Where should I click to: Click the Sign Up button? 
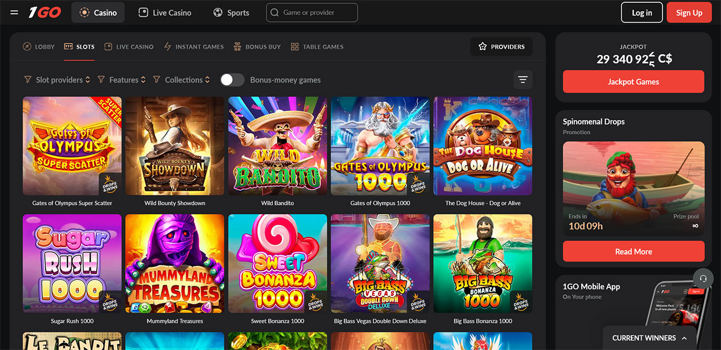pyautogui.click(x=689, y=12)
